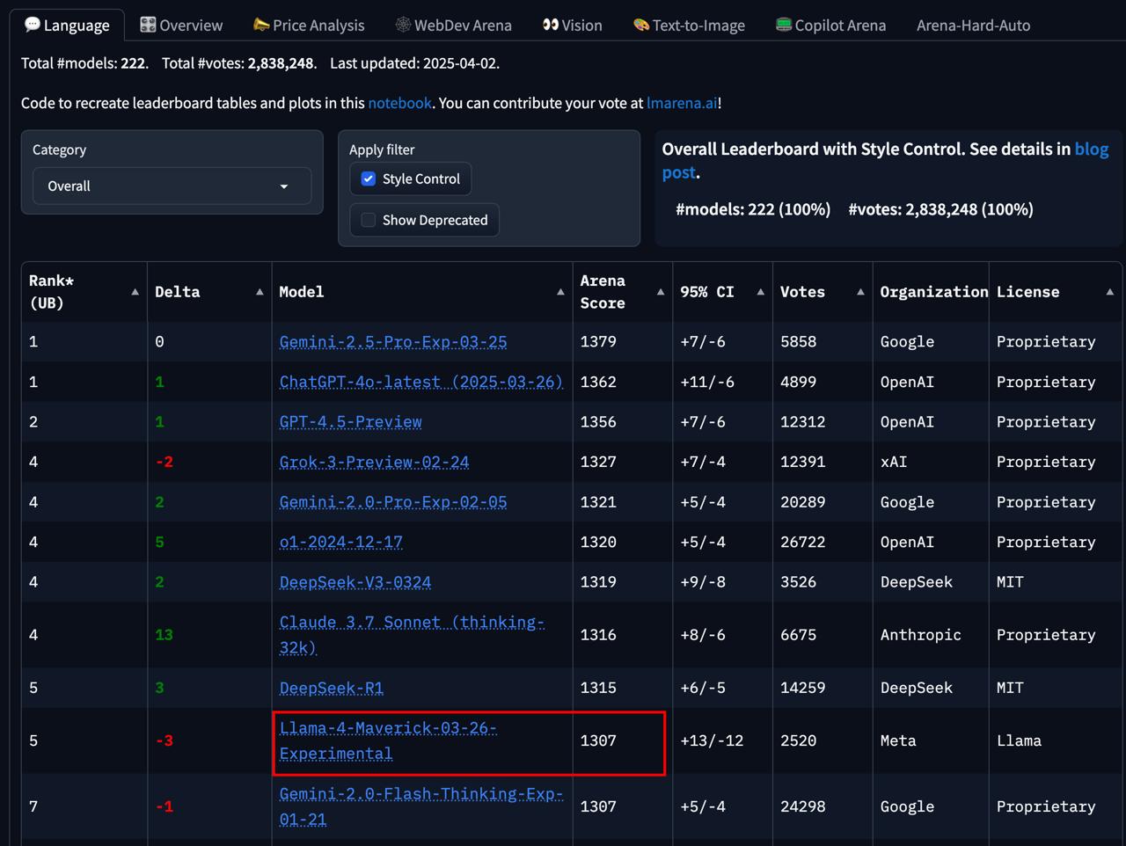Image resolution: width=1126 pixels, height=846 pixels.
Task: Sort by Votes column arrows
Action: [x=860, y=292]
